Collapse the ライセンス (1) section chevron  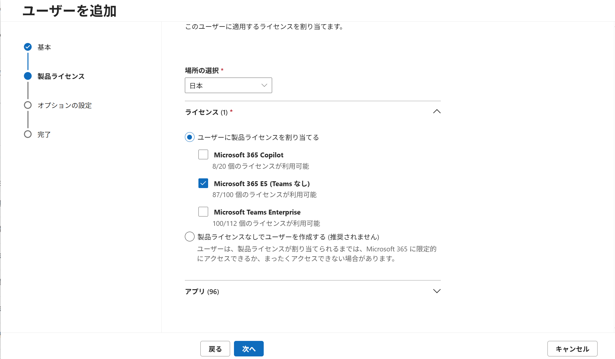pyautogui.click(x=437, y=111)
